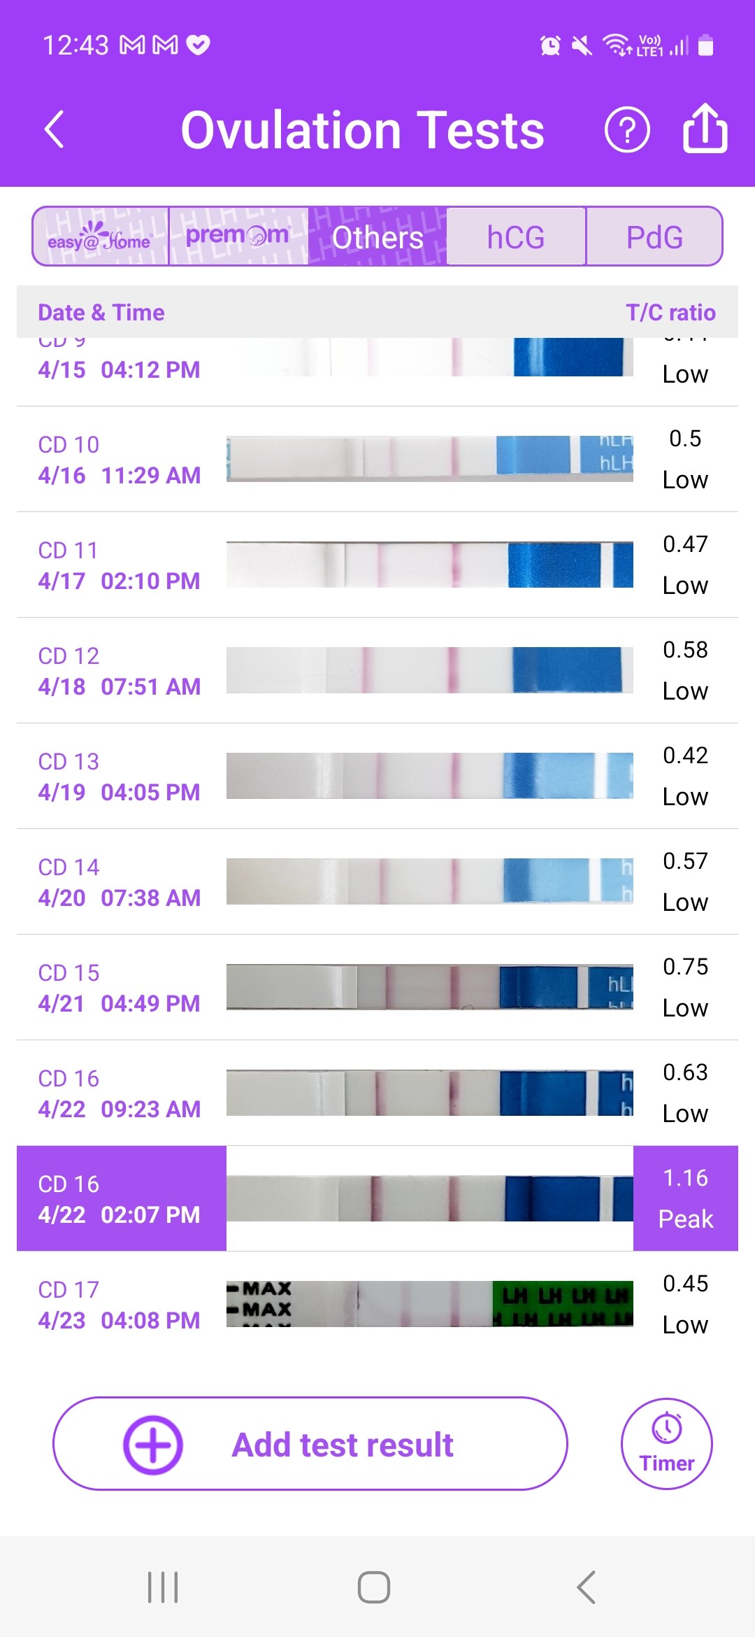Open the help question mark icon
The height and width of the screenshot is (1637, 755).
point(626,129)
